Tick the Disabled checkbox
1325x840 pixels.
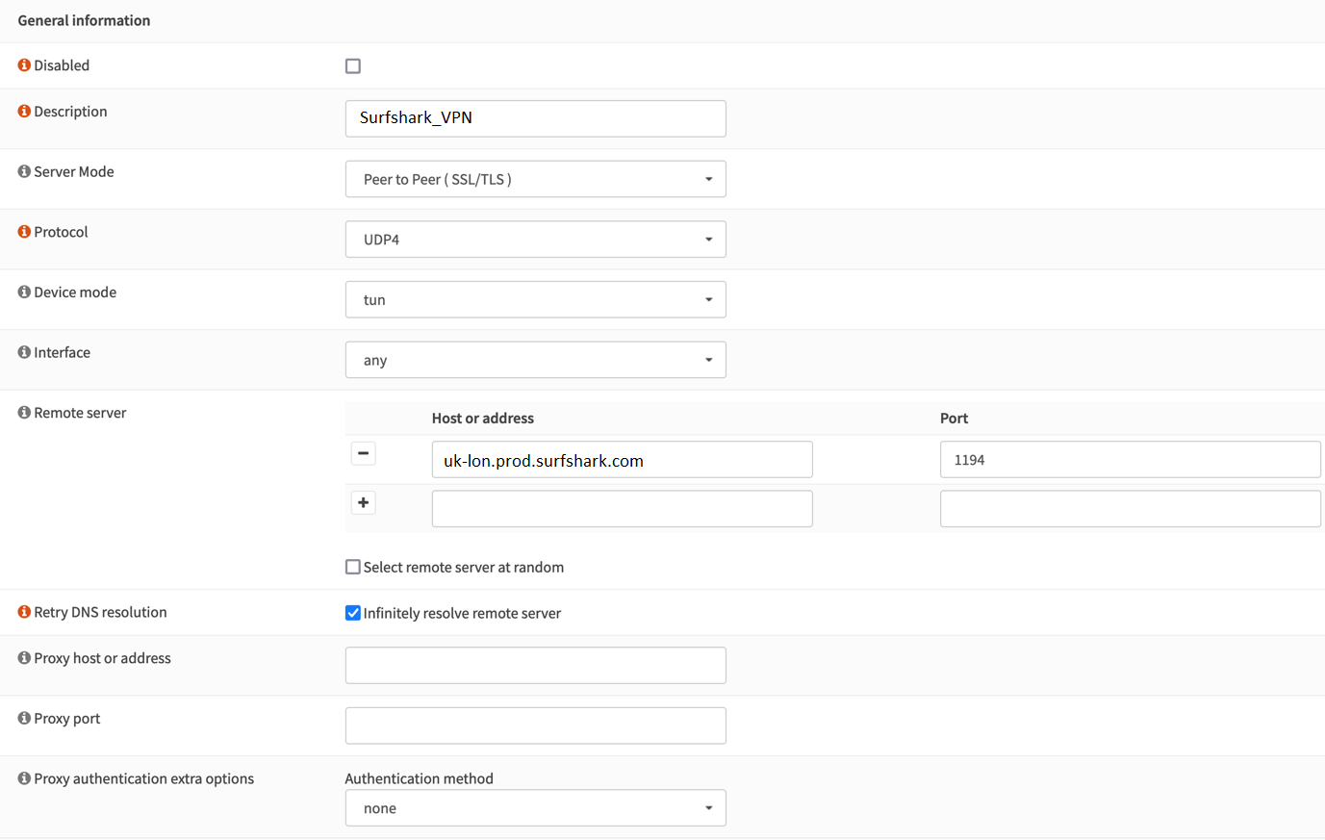pos(353,66)
